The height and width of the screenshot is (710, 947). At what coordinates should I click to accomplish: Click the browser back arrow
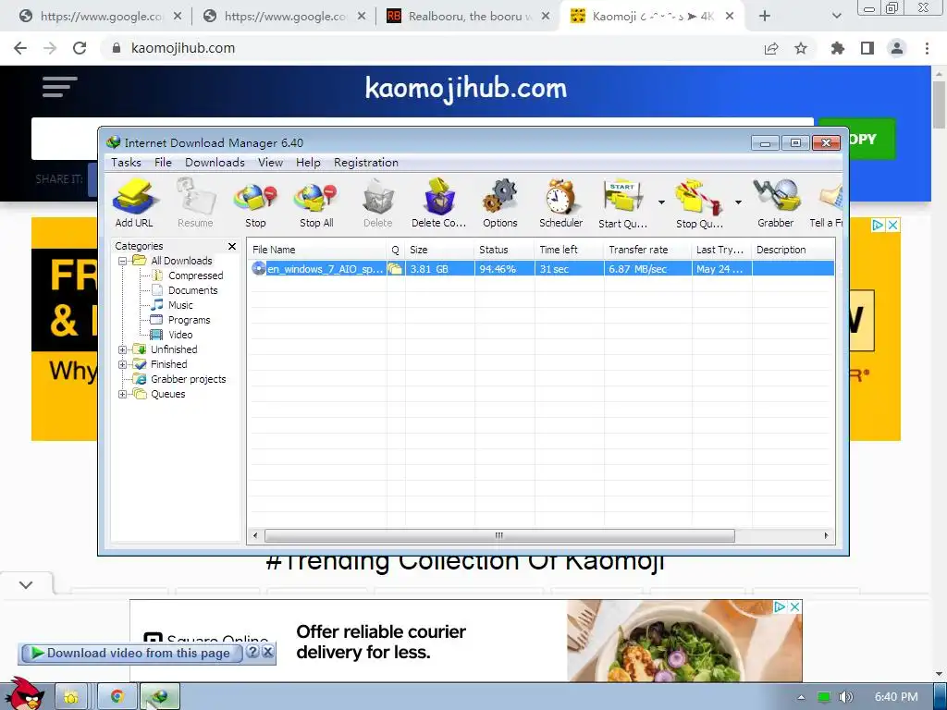pyautogui.click(x=20, y=48)
